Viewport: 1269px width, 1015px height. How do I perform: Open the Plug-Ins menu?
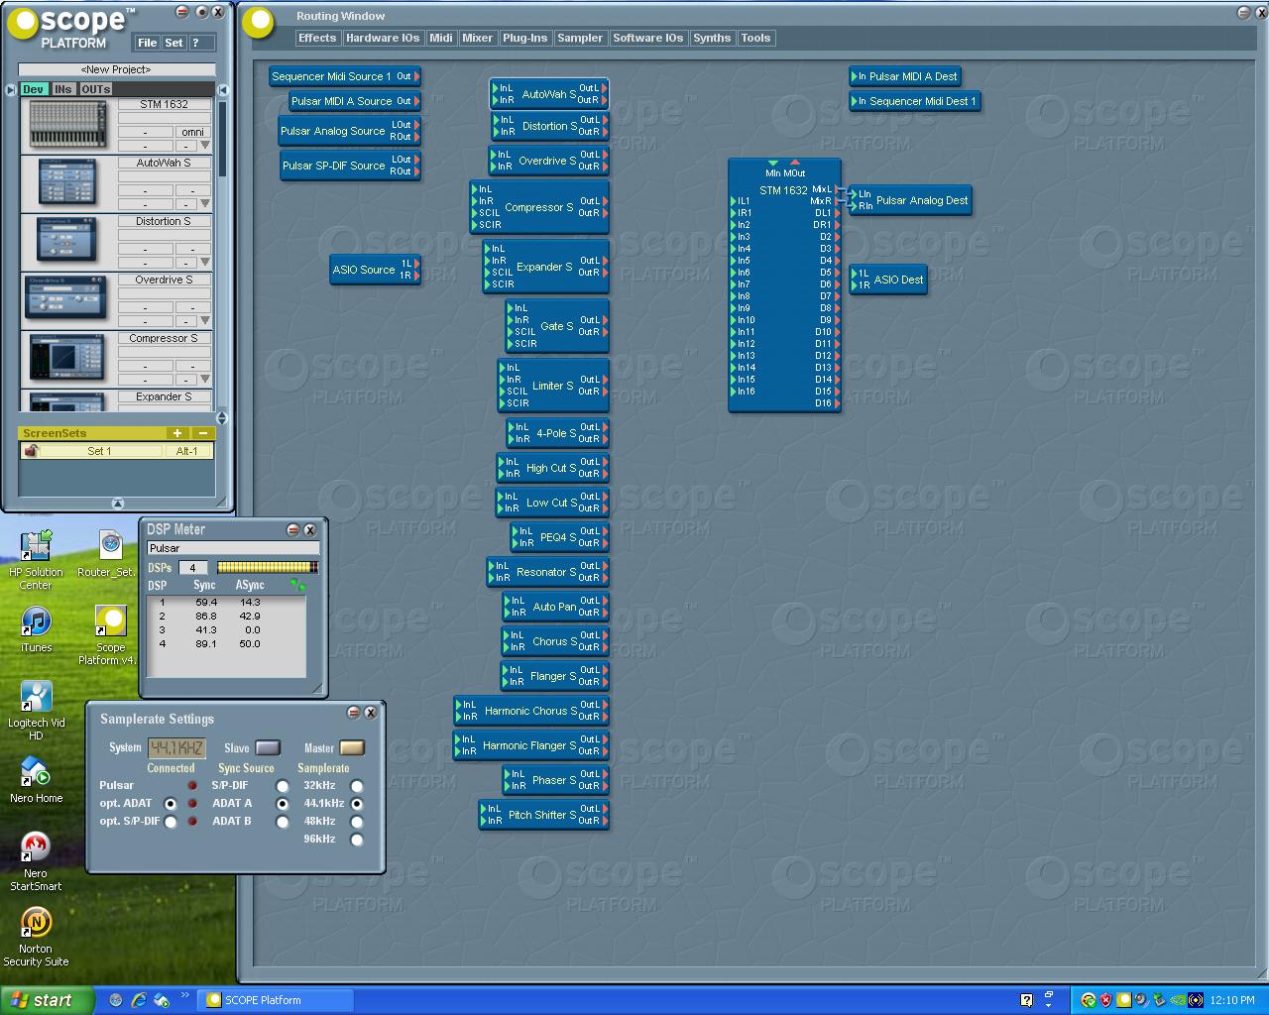pos(525,38)
